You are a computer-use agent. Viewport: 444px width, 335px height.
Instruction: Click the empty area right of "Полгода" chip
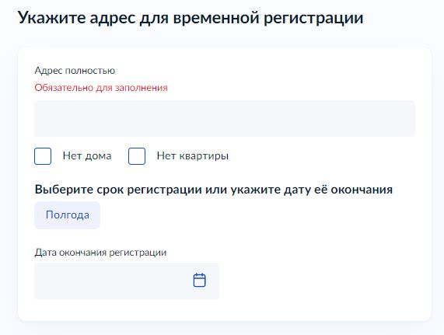pyautogui.click(x=255, y=215)
